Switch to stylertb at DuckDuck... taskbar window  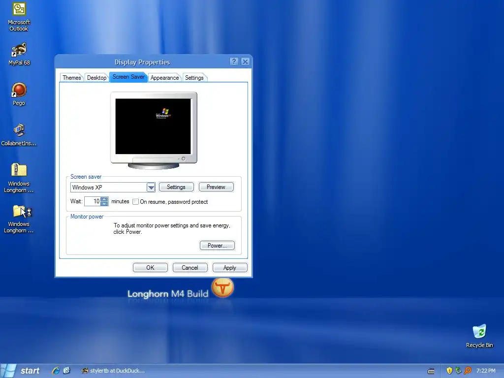[x=113, y=371]
